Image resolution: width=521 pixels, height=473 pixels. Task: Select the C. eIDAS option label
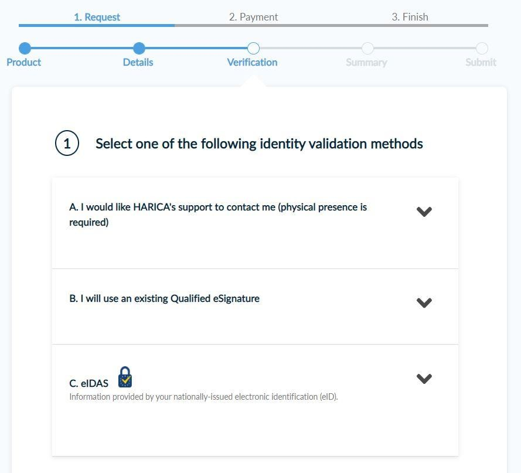89,383
